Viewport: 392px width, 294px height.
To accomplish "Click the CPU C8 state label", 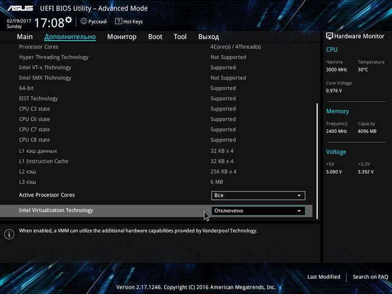I will (34, 140).
